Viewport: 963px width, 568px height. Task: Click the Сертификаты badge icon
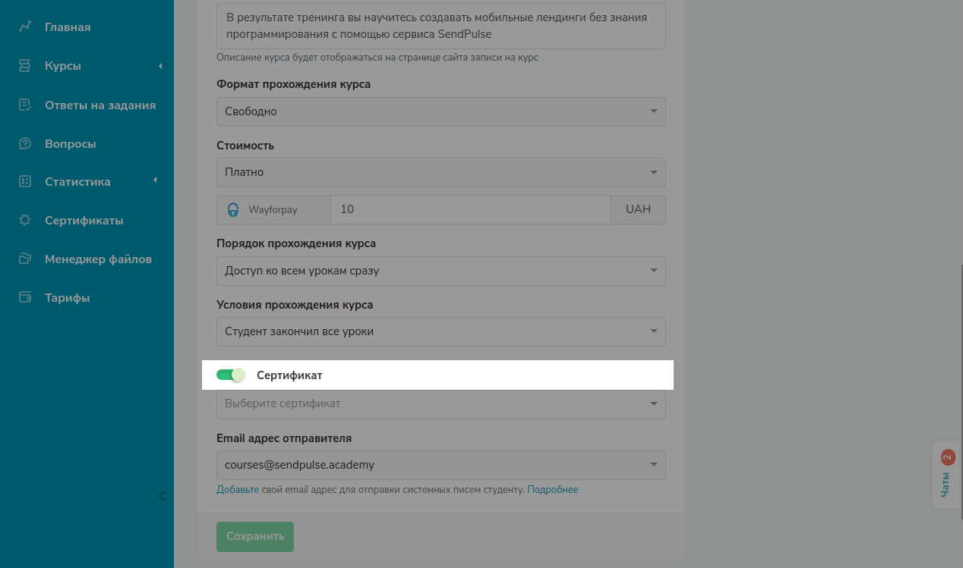(x=25, y=221)
